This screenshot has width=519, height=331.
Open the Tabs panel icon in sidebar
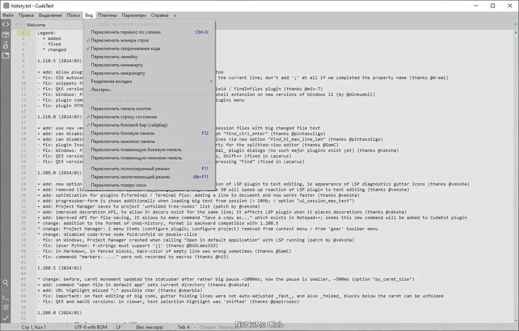(6, 56)
